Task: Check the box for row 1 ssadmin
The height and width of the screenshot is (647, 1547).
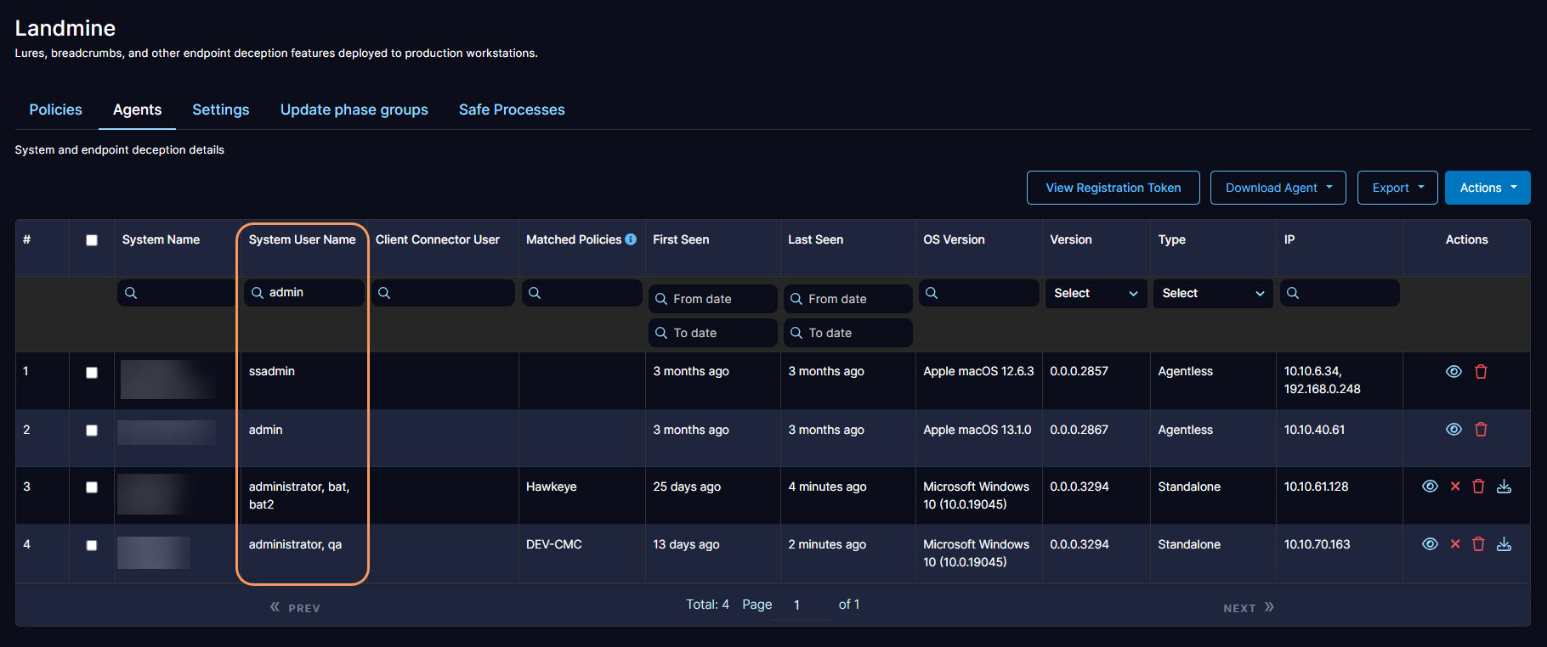Action: [x=92, y=373]
